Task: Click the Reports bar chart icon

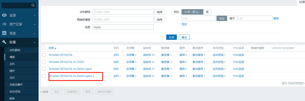Action: click(4, 33)
